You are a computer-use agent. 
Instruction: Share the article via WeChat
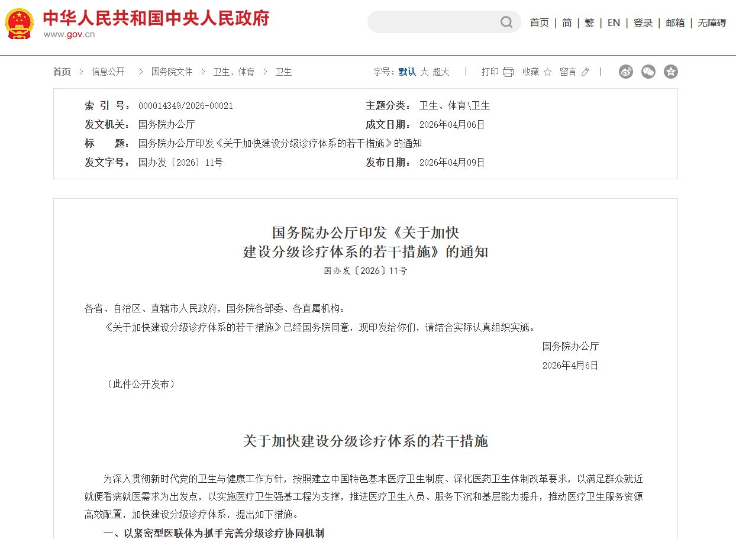click(x=648, y=71)
